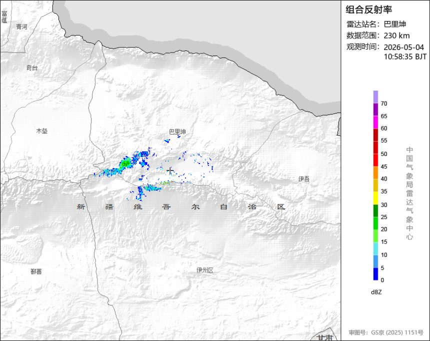Viewport: 430px width, 341px height.
Task: Click the 组合反射率 title
Action: point(368,9)
